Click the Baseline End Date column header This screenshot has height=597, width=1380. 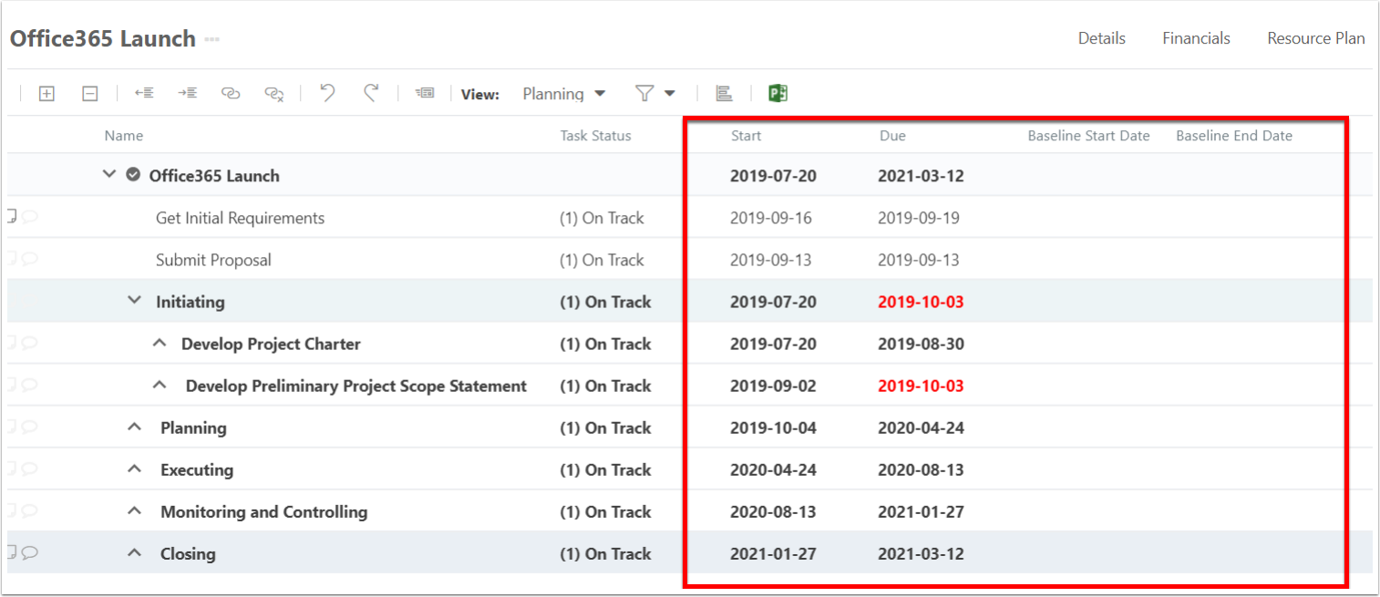click(x=1234, y=136)
